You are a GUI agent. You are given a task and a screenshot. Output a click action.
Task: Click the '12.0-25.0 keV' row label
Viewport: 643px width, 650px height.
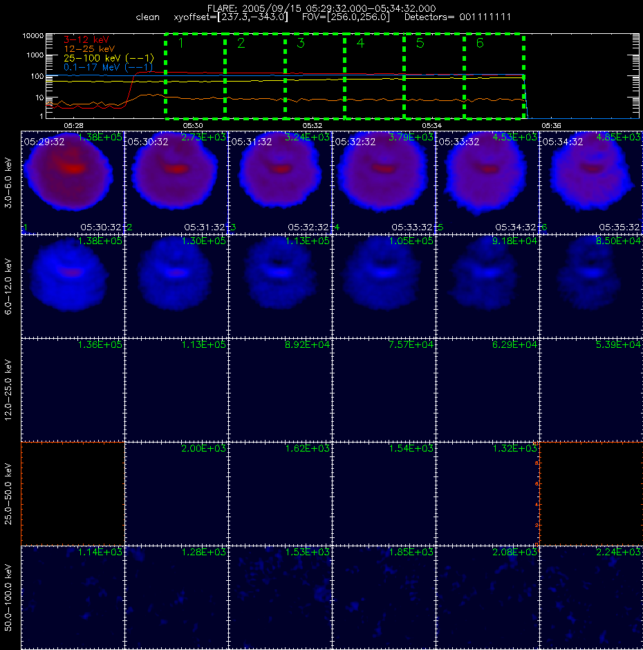(8, 390)
